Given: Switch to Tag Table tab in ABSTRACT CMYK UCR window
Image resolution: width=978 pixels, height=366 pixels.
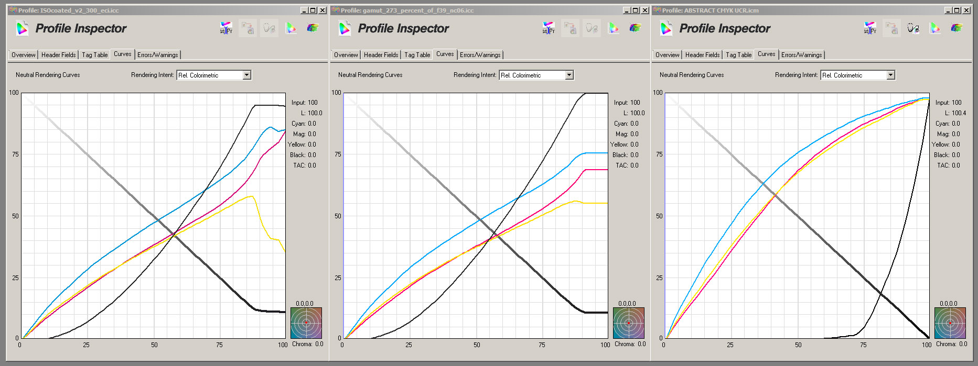Looking at the screenshot, I should coord(739,54).
